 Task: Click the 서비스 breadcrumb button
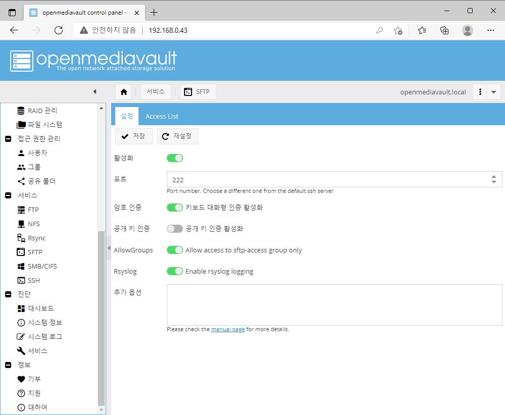(156, 92)
